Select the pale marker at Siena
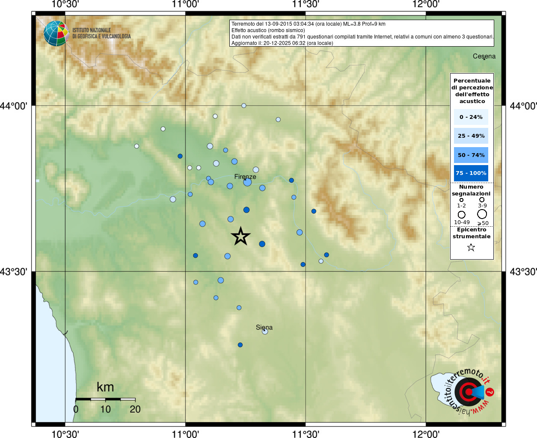The image size is (537, 438). point(265,331)
